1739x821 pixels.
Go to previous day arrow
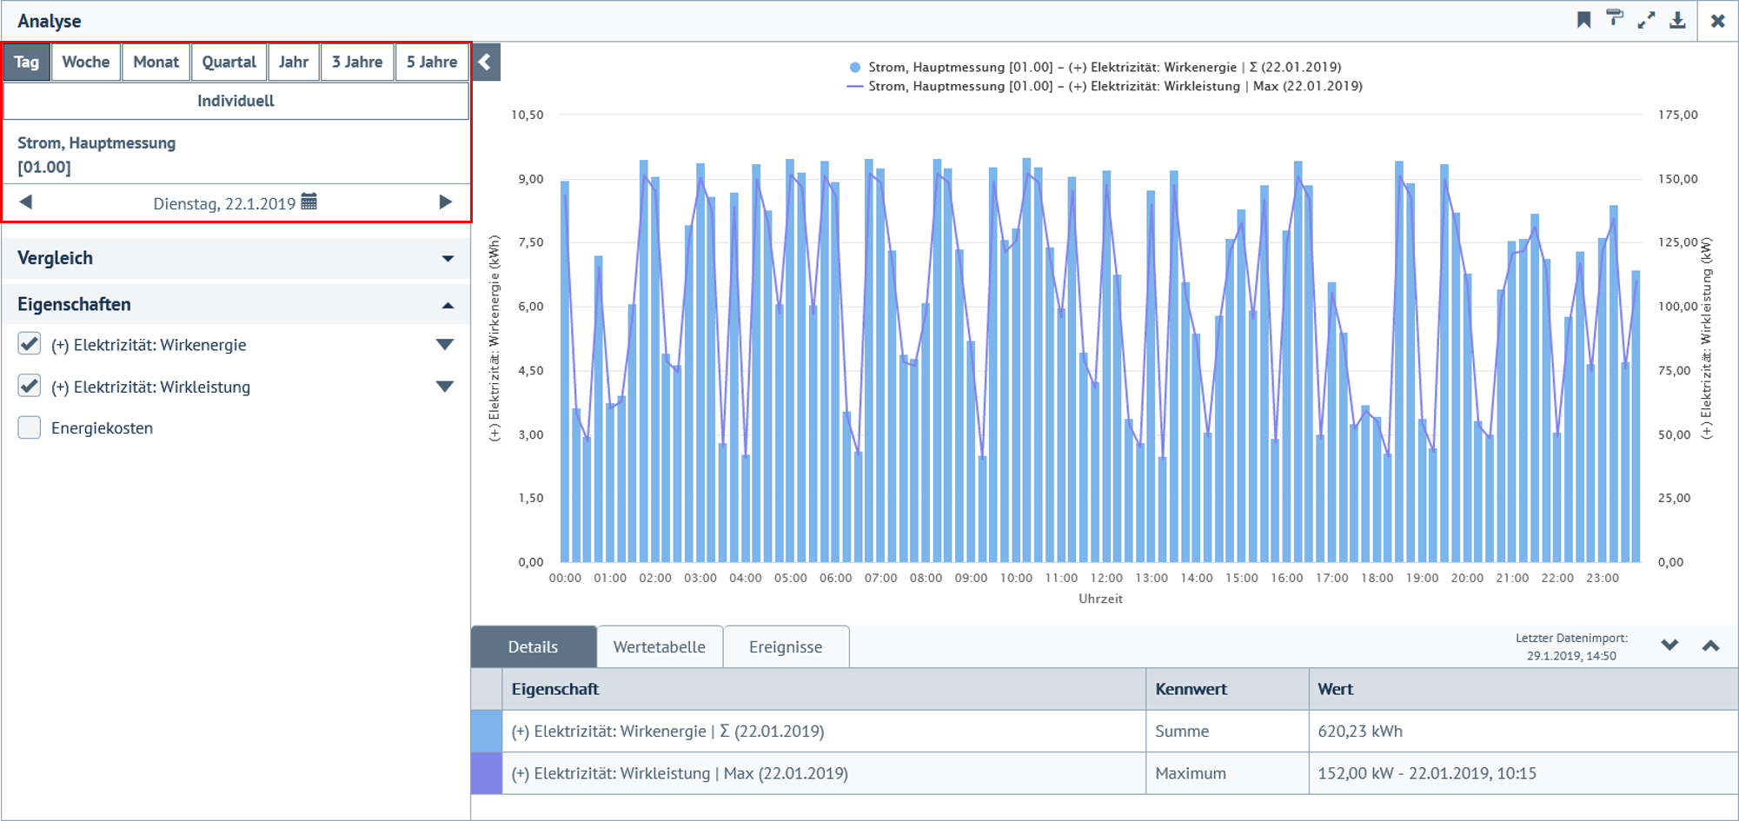(26, 202)
